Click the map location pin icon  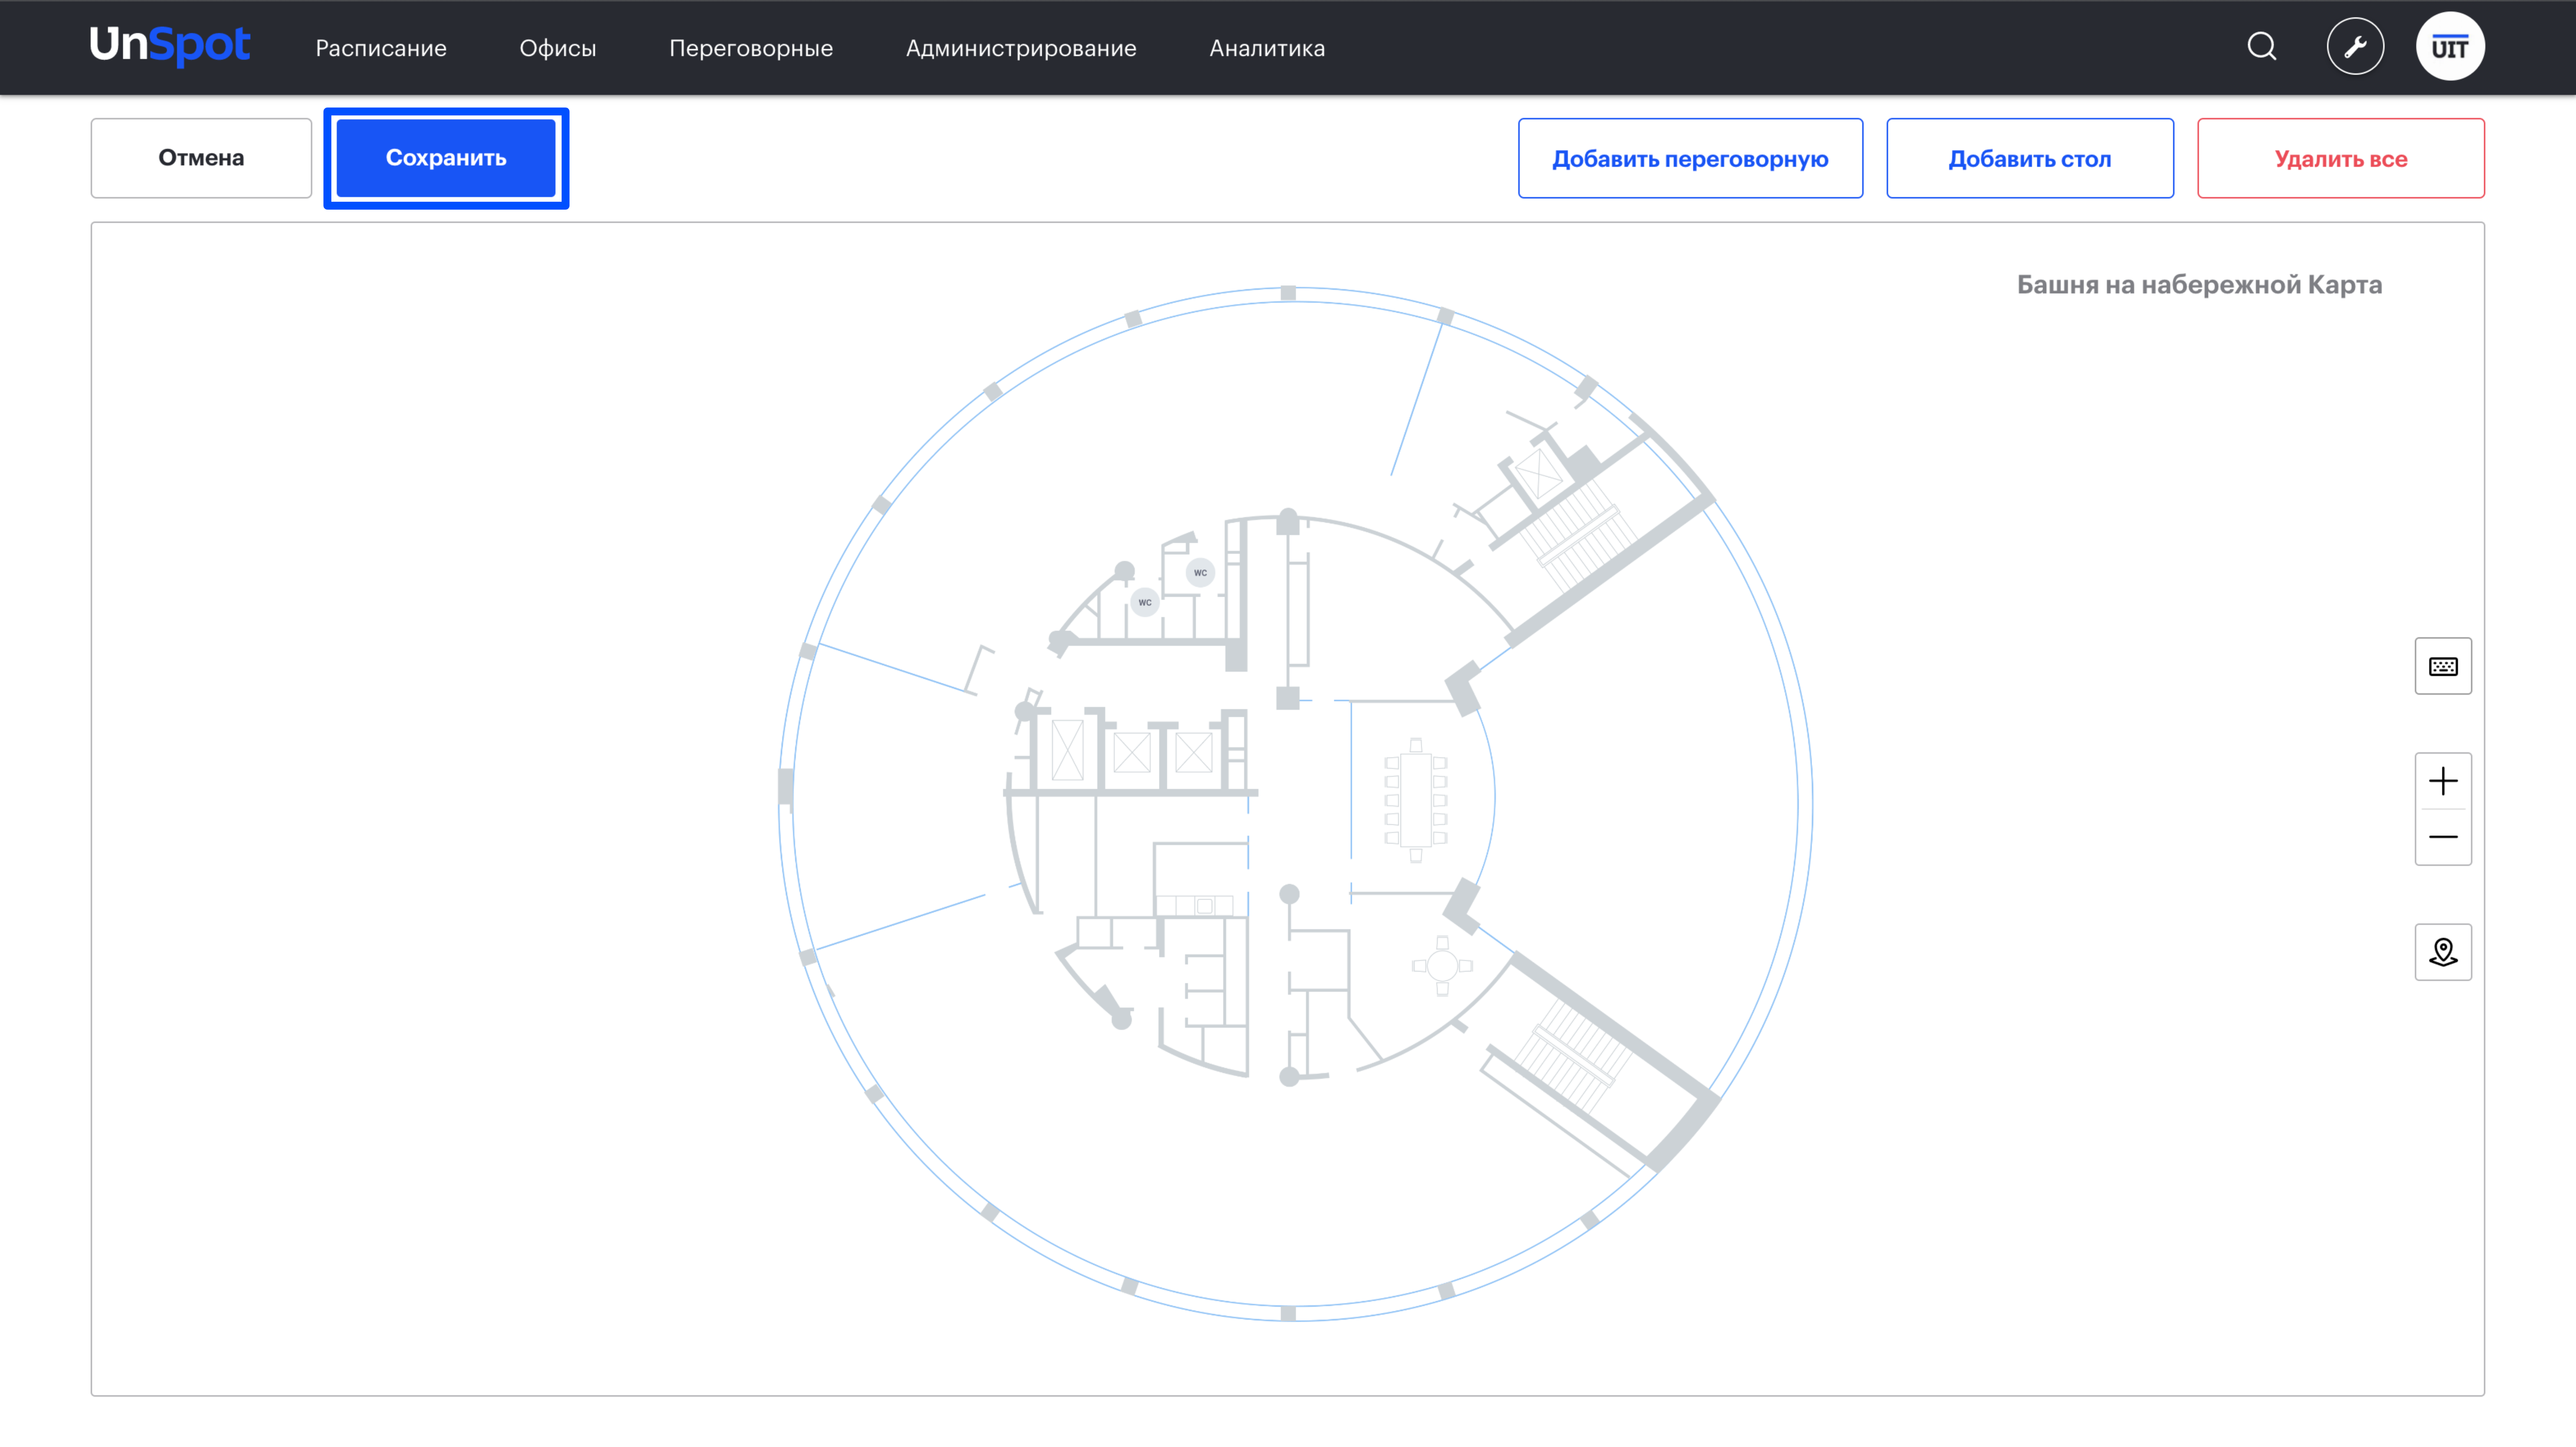pyautogui.click(x=2443, y=952)
